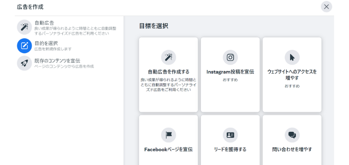Click the cursor arrow icon for website visits

292,57
